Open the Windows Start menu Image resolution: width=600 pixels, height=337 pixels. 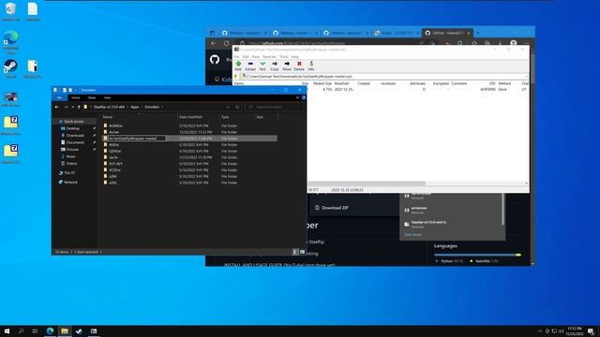tap(7, 330)
